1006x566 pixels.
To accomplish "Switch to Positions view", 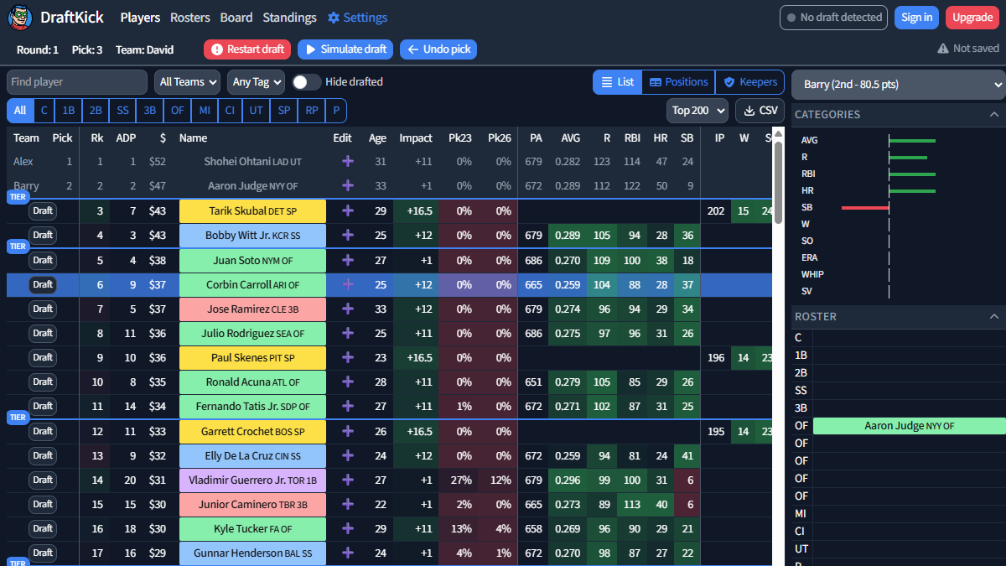I will [678, 81].
